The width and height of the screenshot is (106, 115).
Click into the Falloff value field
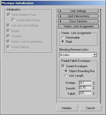coord(85,93)
